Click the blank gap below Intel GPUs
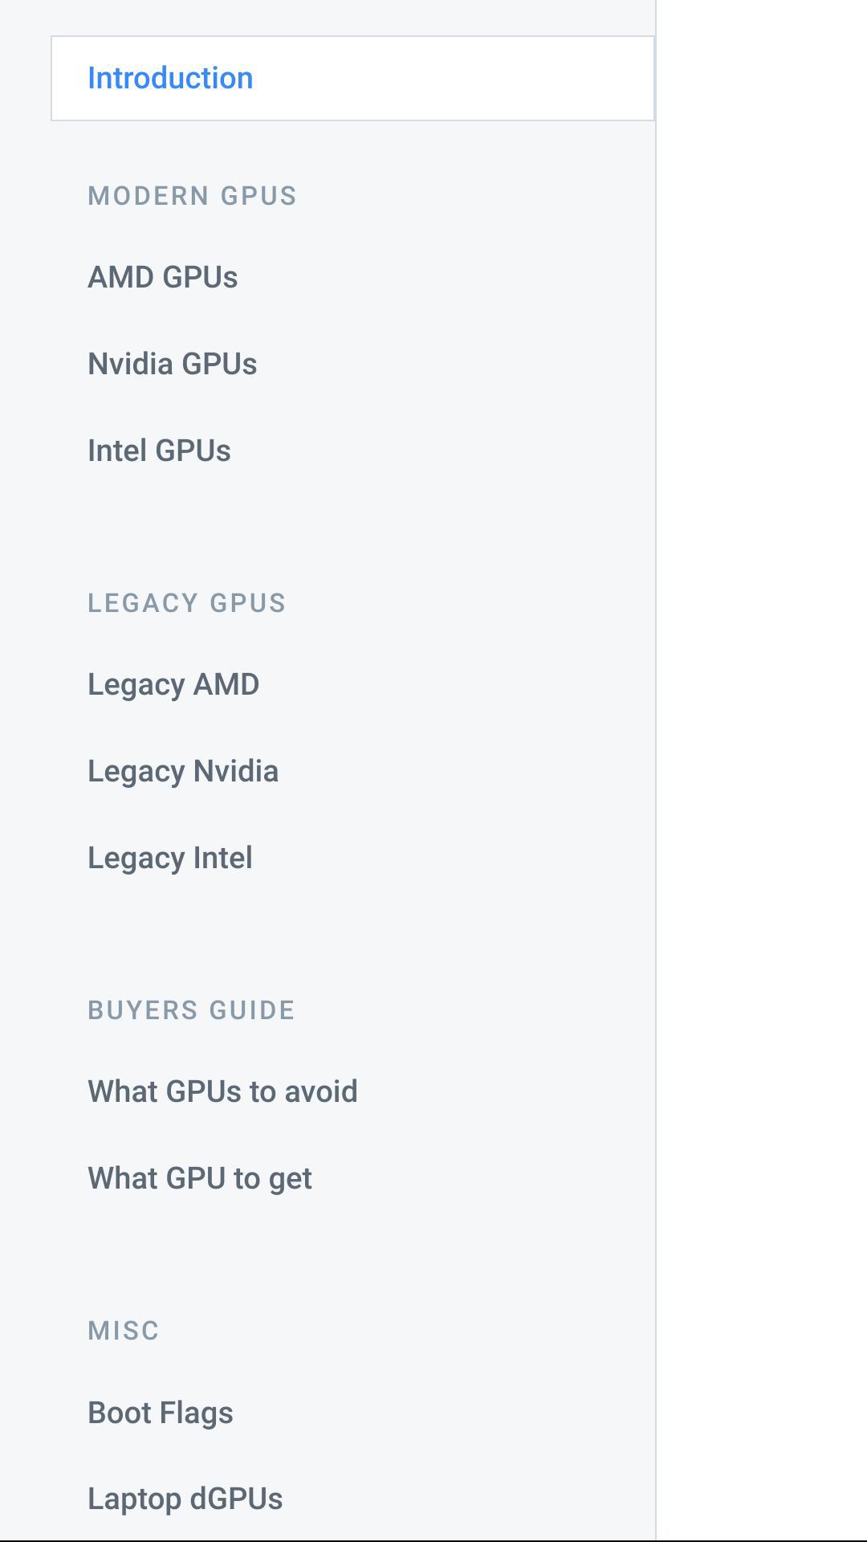This screenshot has height=1542, width=867. tap(321, 522)
